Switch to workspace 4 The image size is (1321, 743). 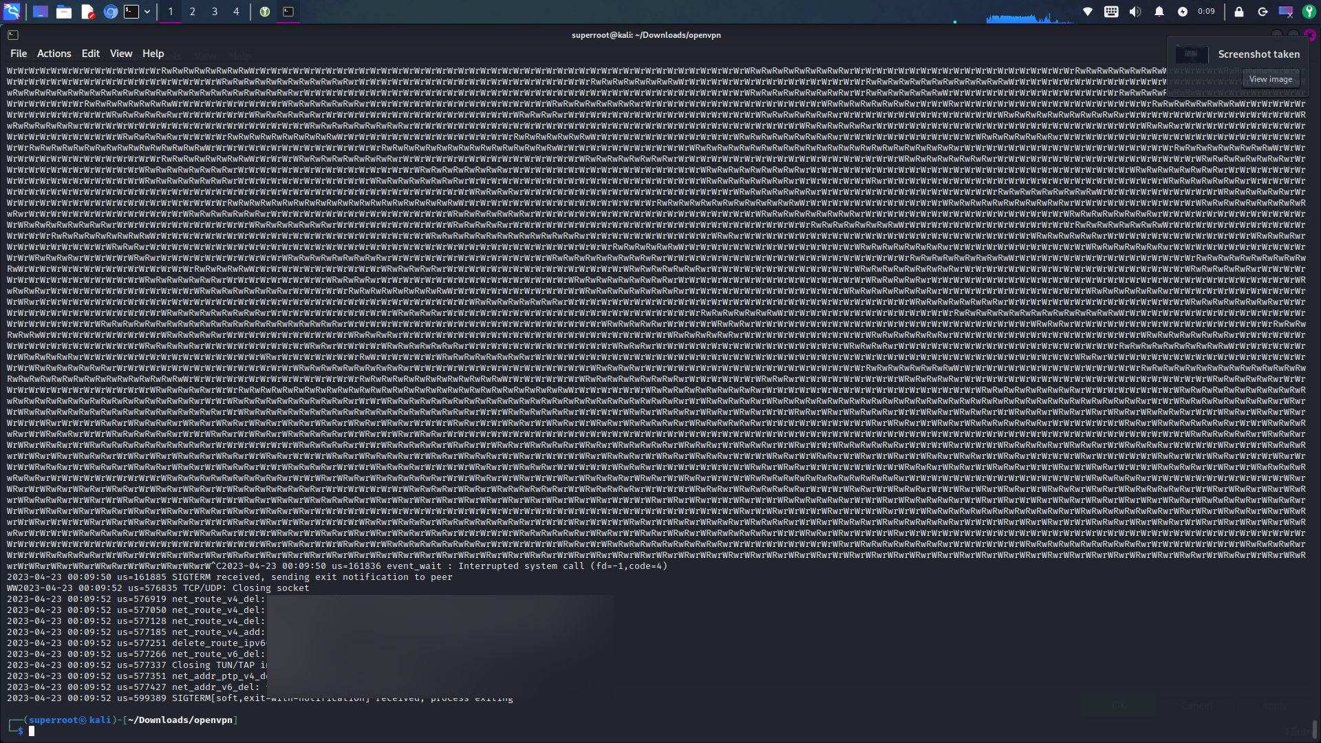click(x=236, y=12)
